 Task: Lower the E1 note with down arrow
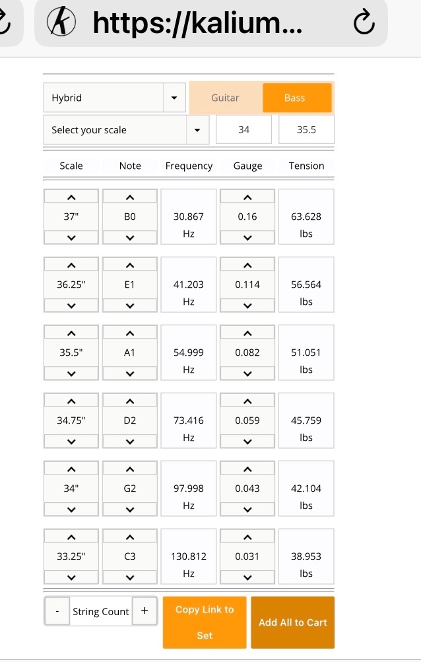click(129, 306)
